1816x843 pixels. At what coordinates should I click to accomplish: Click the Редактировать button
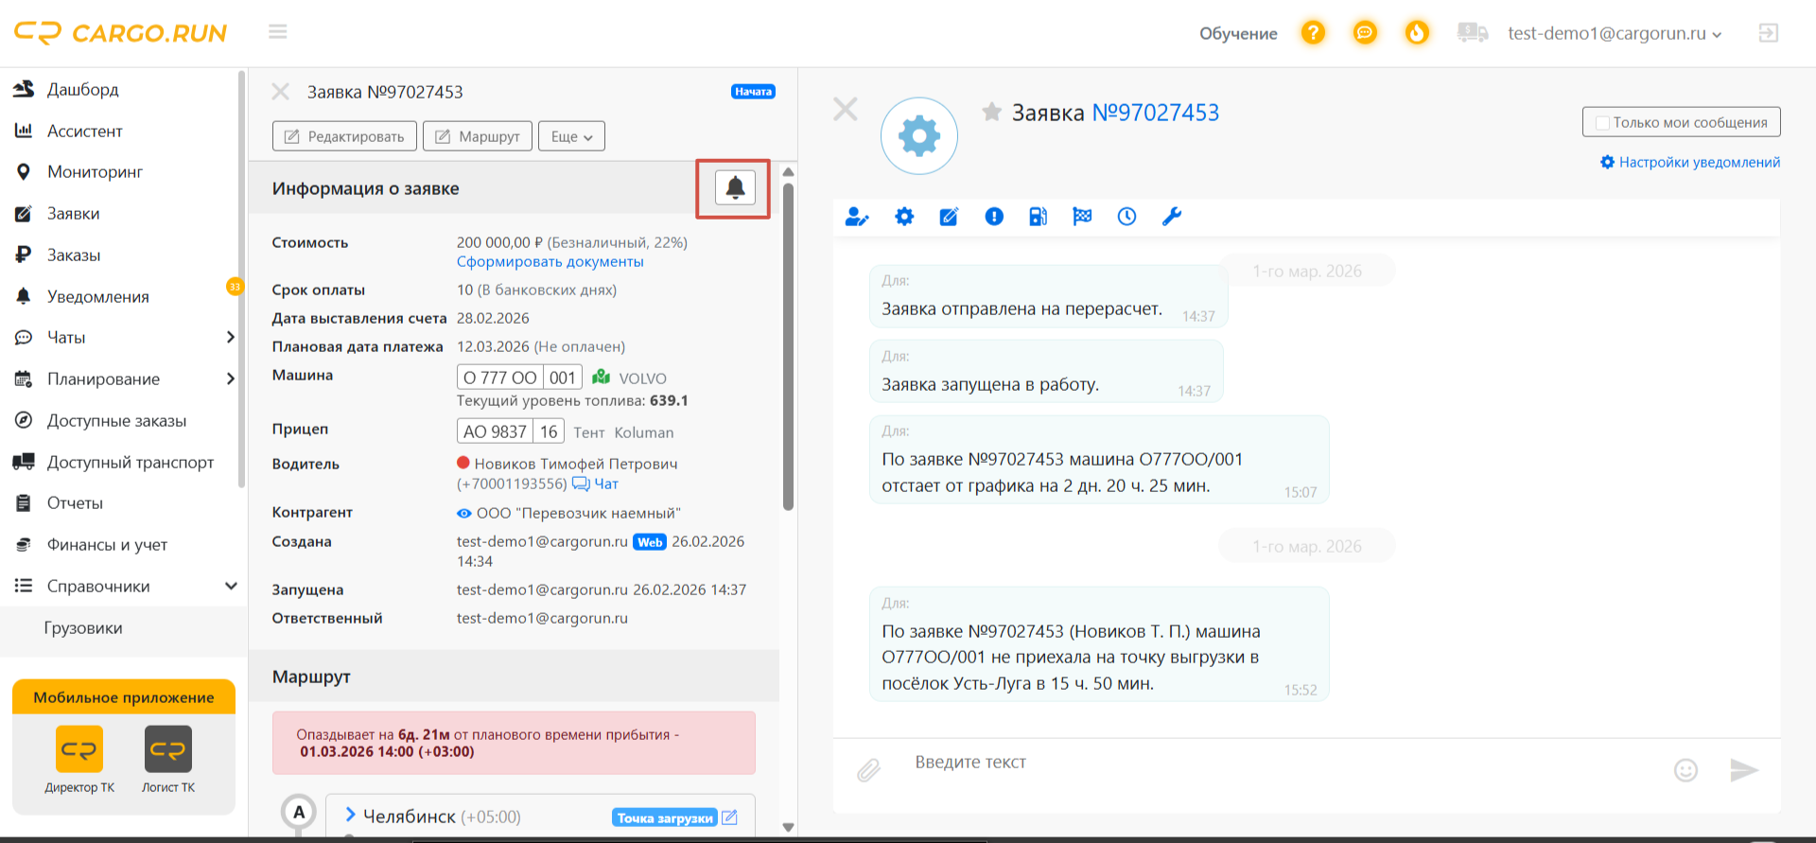(344, 136)
